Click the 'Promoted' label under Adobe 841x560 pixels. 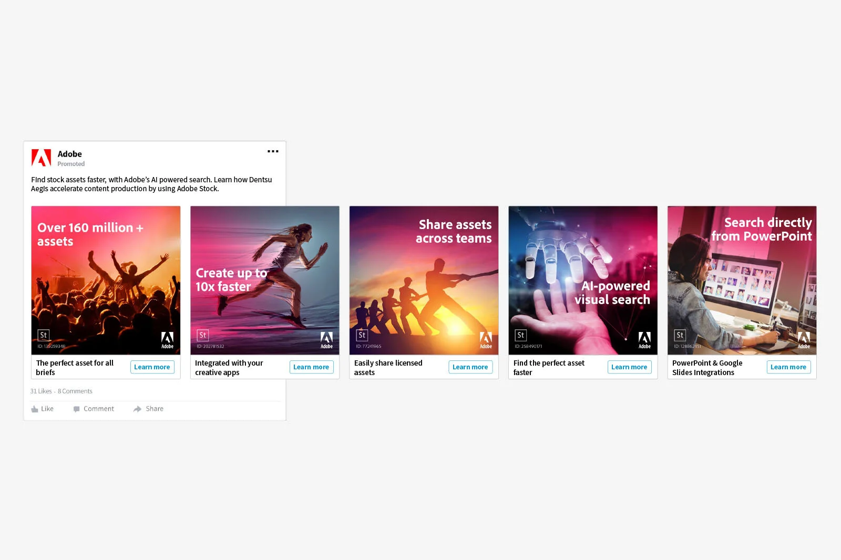click(71, 164)
